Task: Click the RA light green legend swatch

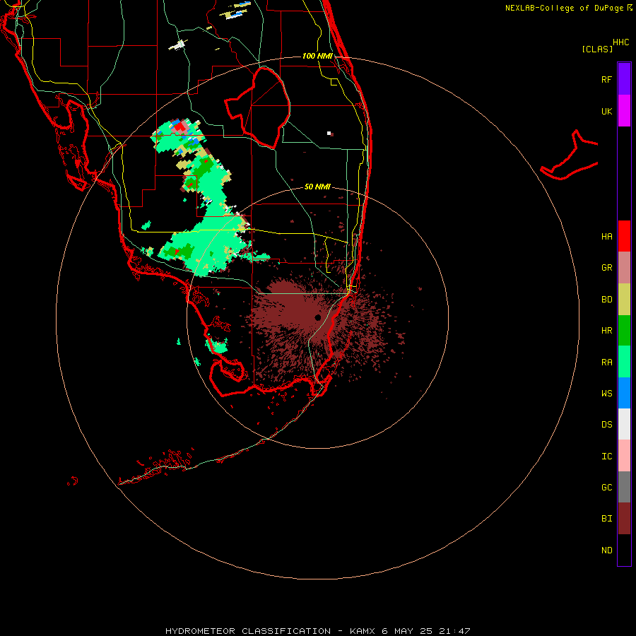Action: click(x=624, y=362)
